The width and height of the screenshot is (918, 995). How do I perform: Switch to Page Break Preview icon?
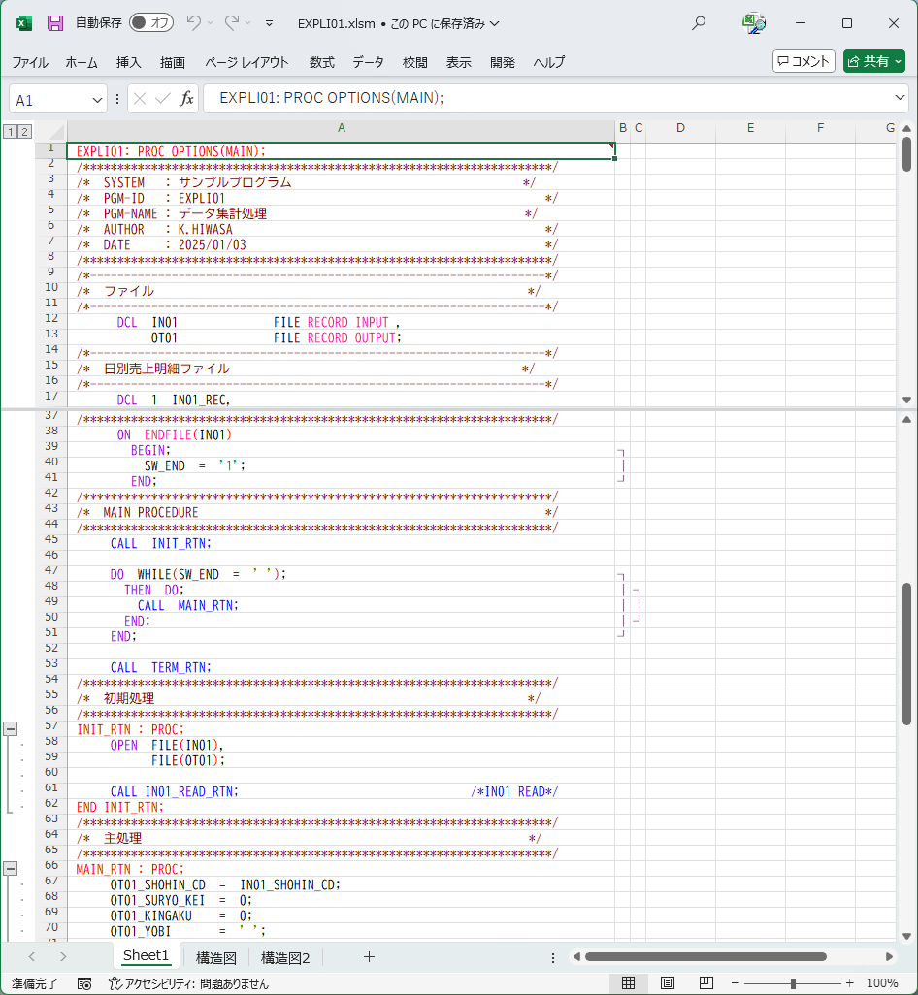click(x=706, y=982)
